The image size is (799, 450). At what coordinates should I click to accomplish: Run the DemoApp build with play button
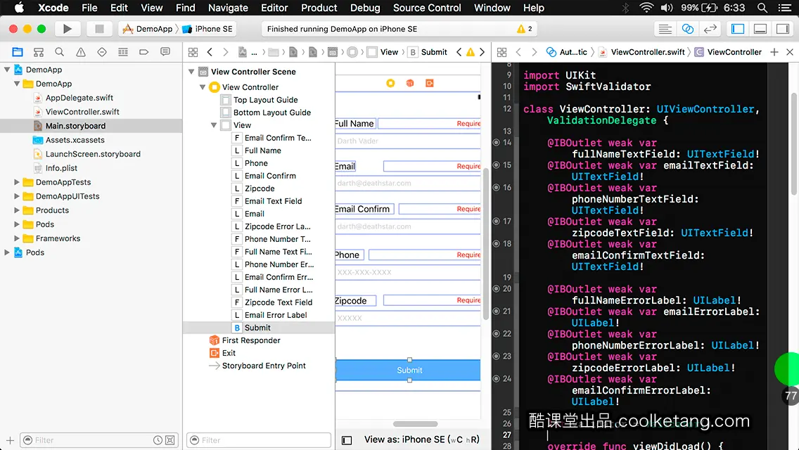click(x=68, y=29)
